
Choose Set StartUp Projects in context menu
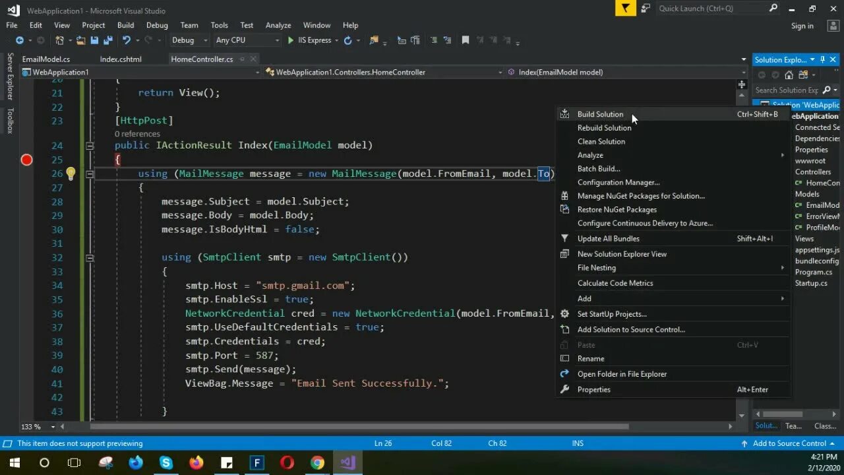(673, 314)
